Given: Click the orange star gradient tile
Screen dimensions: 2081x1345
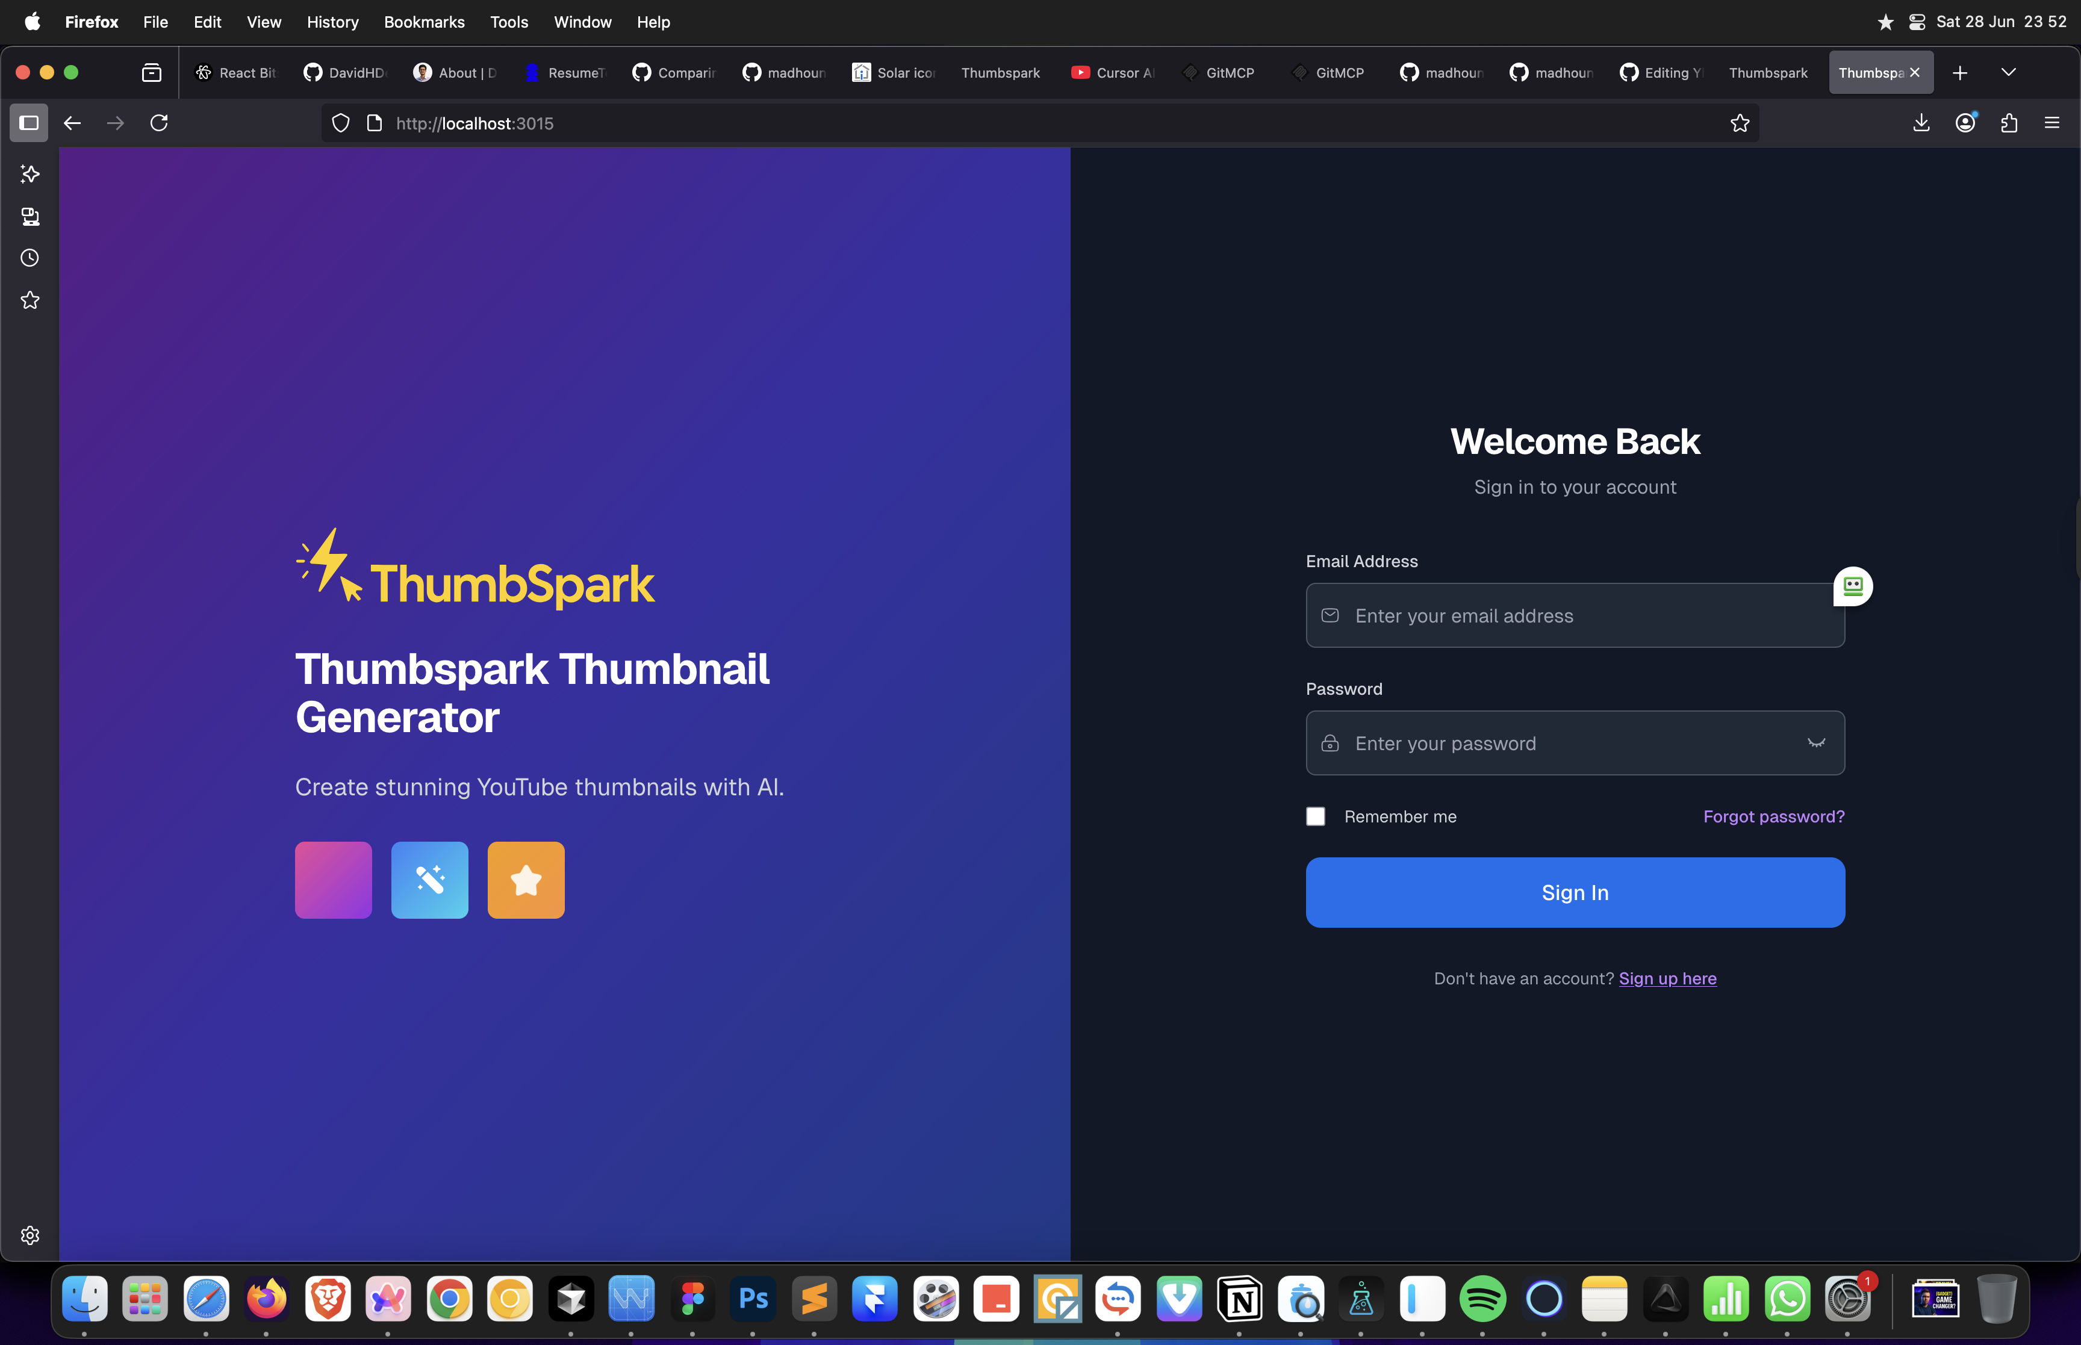Looking at the screenshot, I should click(526, 880).
